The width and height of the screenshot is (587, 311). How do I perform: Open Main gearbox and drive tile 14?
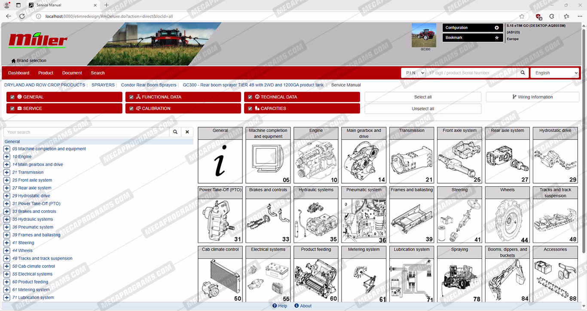tap(364, 155)
